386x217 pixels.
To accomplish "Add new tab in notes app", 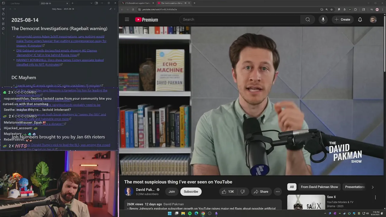I will click(72, 3).
